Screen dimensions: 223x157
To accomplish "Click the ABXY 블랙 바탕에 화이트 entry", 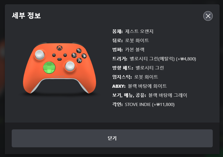I will [139, 86].
